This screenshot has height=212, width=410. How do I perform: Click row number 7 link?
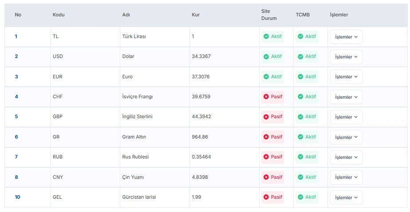[16, 157]
